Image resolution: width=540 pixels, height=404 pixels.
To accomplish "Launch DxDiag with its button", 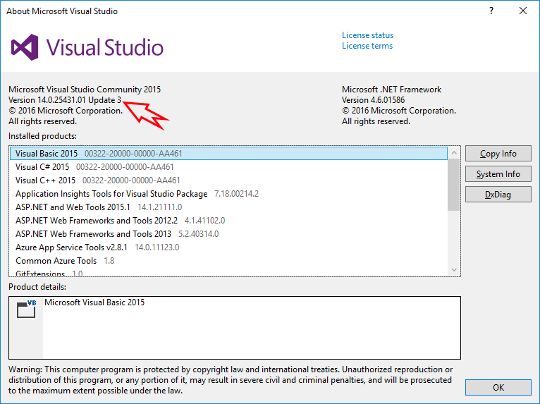I will (x=498, y=195).
